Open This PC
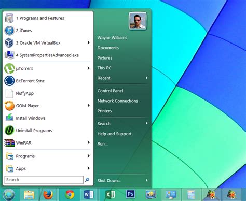The image size is (246, 201). [104, 68]
